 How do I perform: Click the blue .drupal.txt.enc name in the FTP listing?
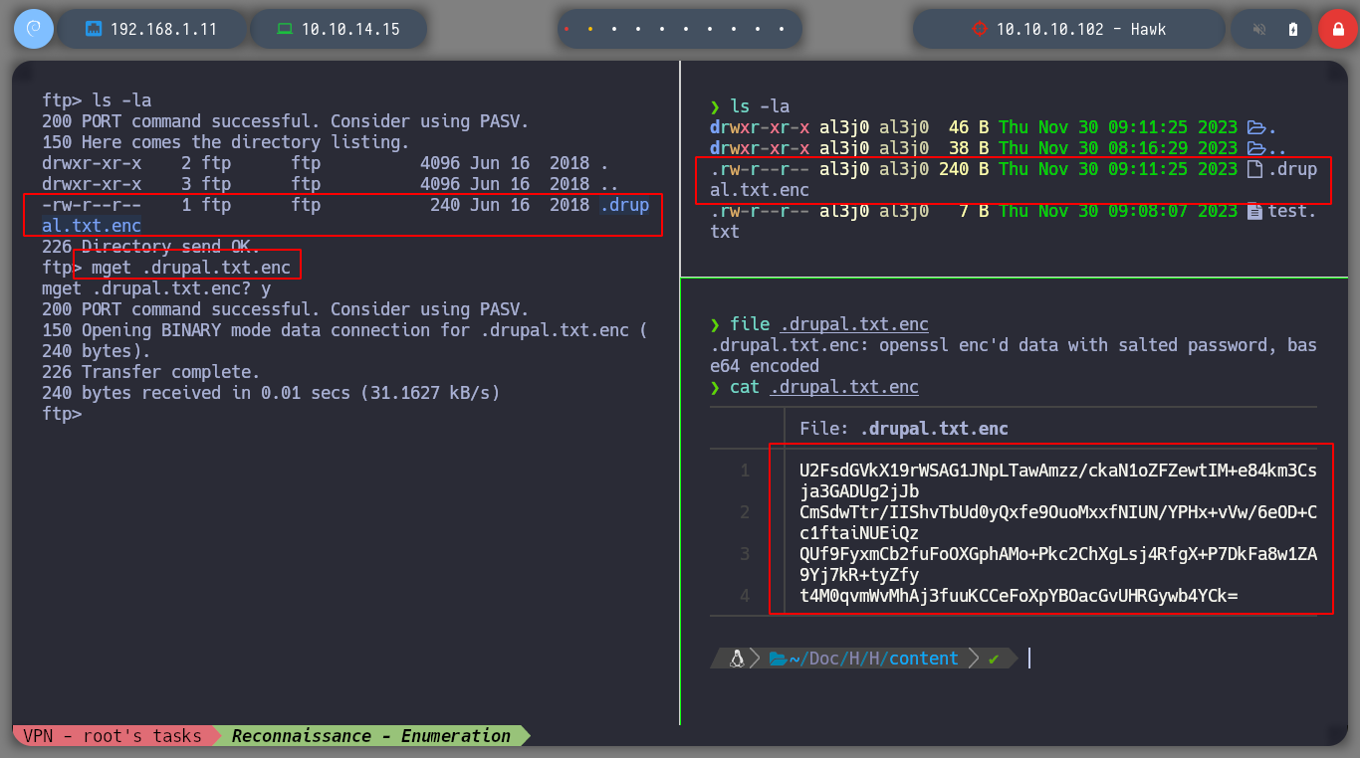(345, 216)
